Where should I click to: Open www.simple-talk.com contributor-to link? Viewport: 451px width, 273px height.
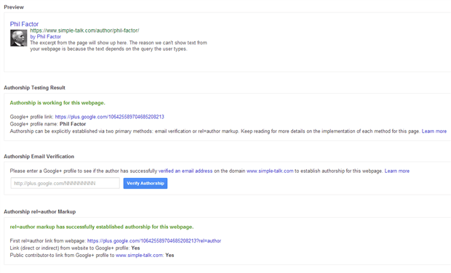139,255
